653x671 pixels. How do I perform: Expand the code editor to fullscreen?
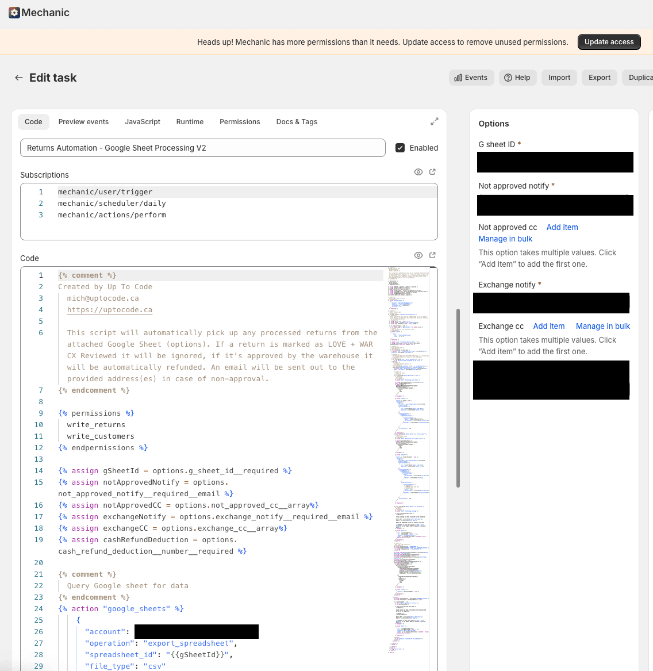pos(435,121)
